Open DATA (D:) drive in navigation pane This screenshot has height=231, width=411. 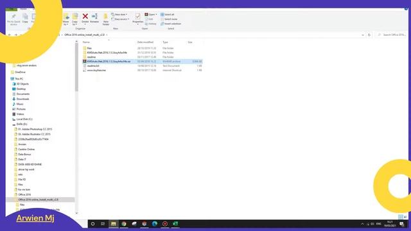click(x=20, y=124)
